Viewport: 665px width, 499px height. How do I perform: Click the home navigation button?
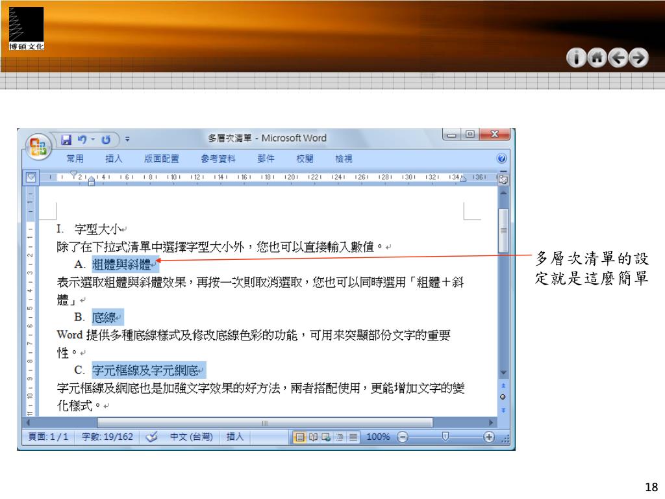[597, 58]
